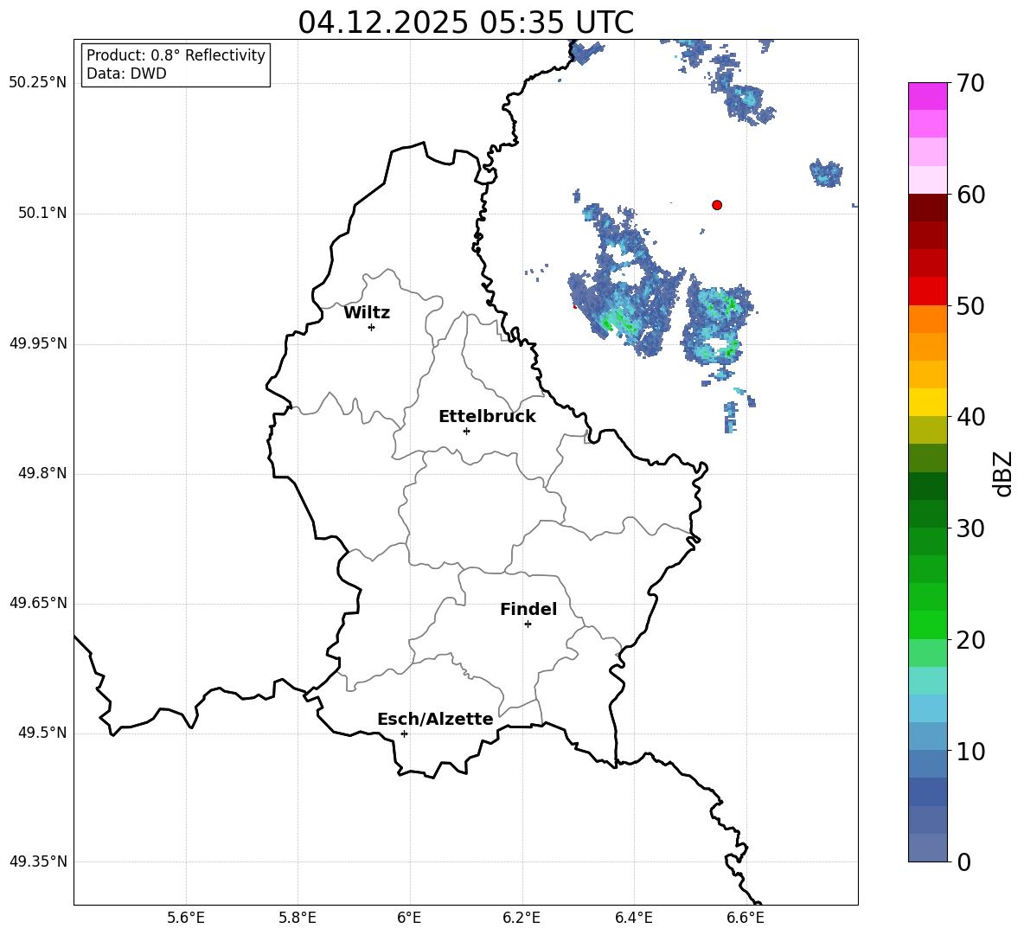
Task: Click the orange colorbar segment below 50
Action: (x=928, y=319)
